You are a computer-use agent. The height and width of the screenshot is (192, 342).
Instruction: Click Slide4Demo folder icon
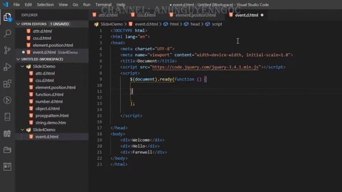(28, 130)
